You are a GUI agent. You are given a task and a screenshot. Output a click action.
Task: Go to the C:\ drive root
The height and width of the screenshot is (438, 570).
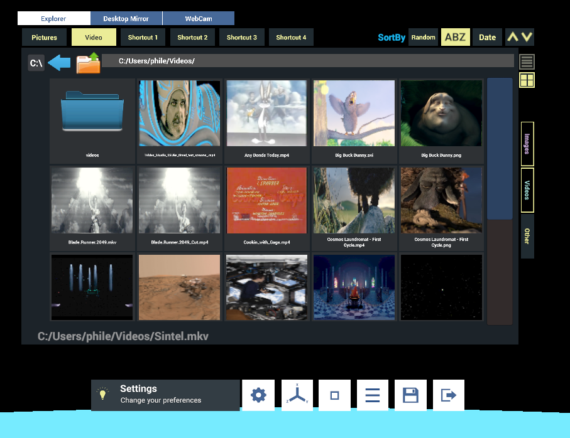36,63
